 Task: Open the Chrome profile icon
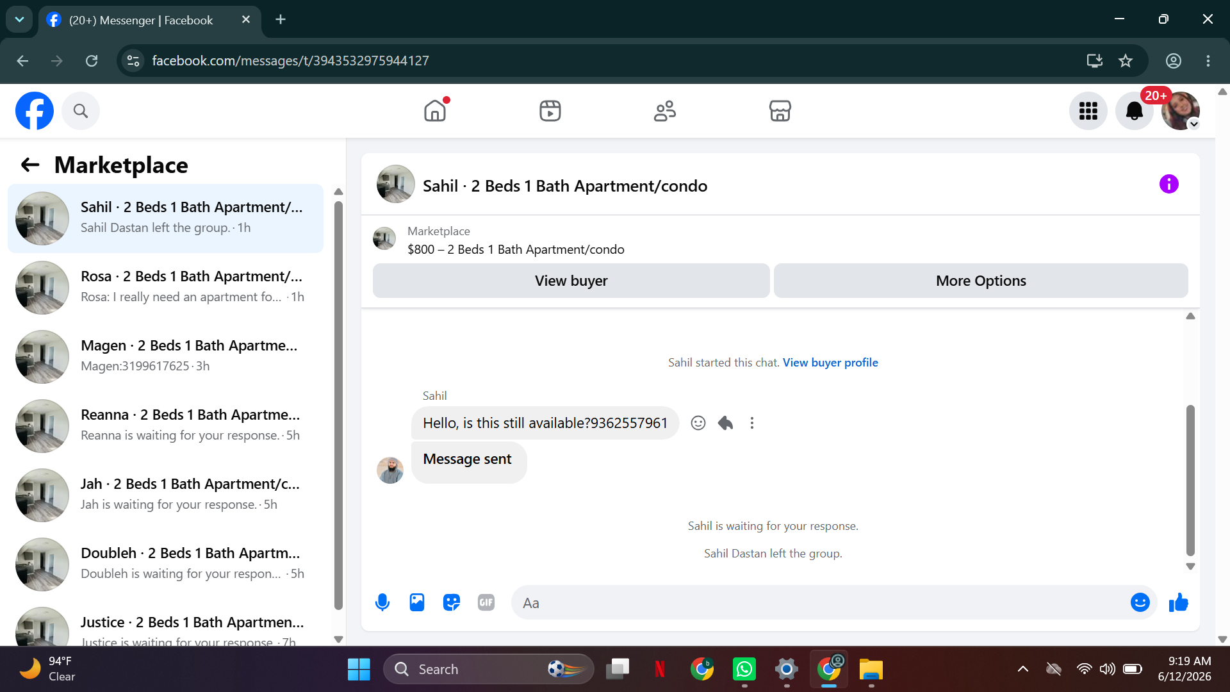1174,61
